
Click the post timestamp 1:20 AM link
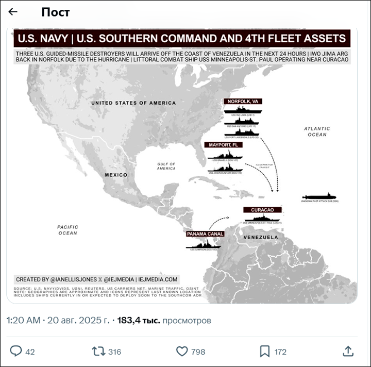pos(23,321)
